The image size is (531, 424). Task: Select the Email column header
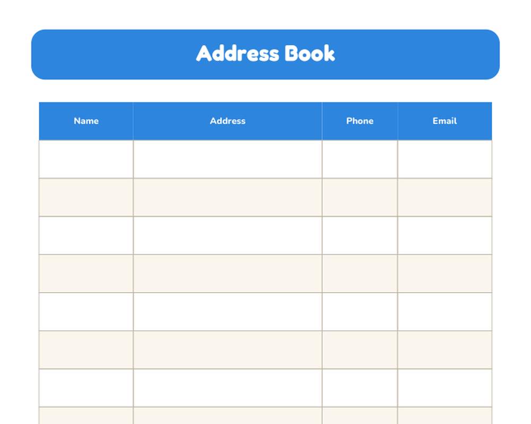(444, 121)
